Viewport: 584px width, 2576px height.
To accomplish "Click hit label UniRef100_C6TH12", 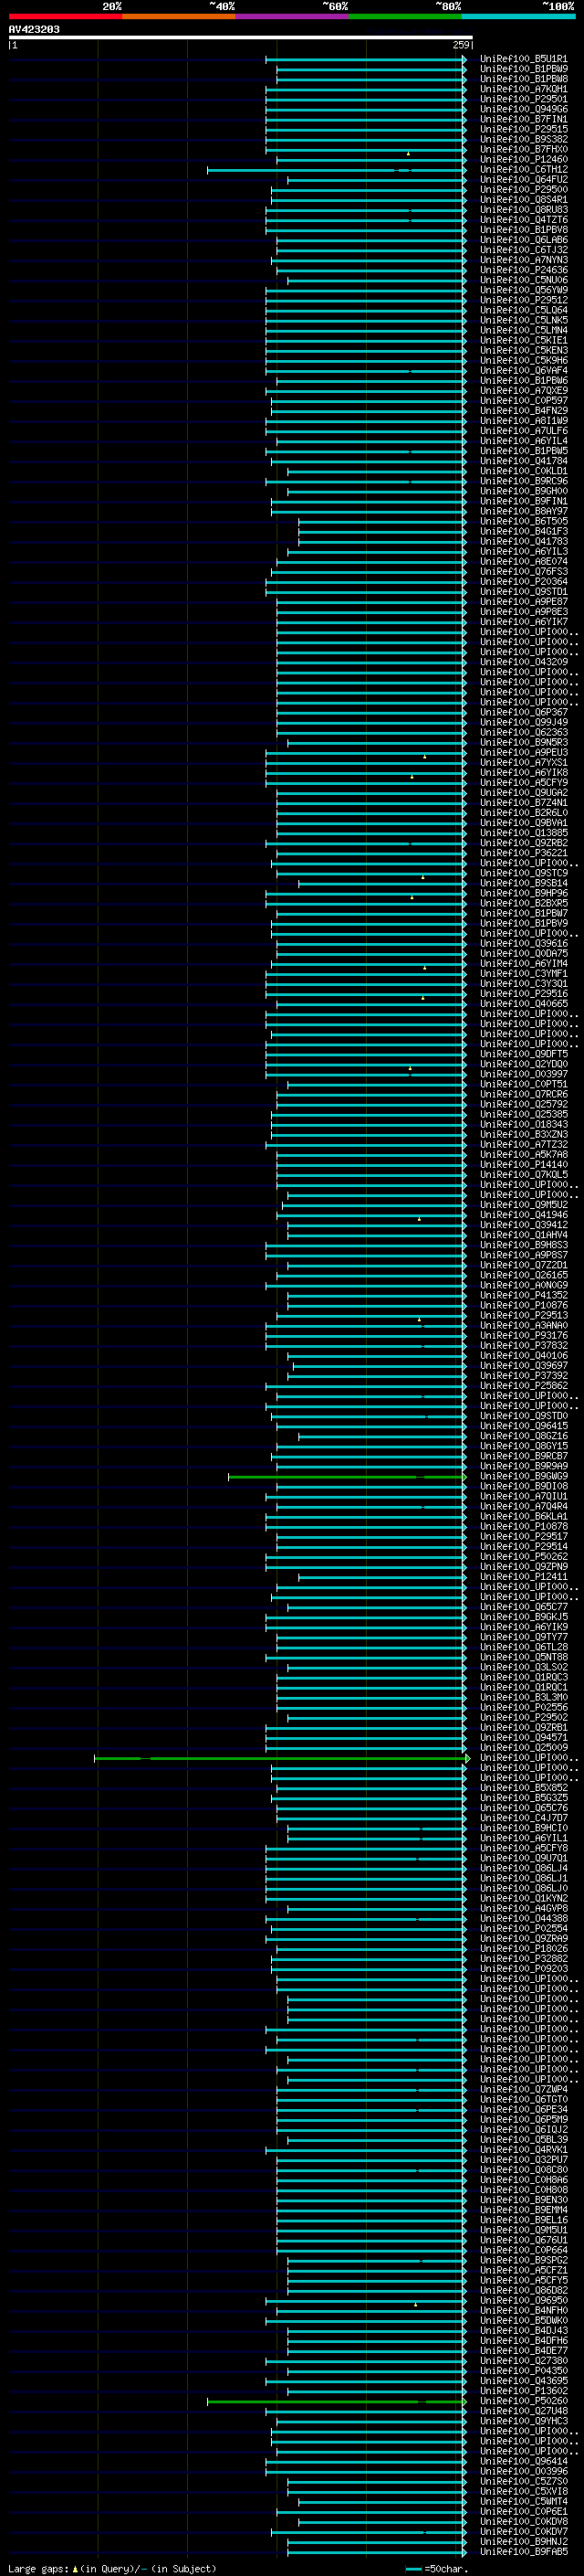I will pos(523,169).
